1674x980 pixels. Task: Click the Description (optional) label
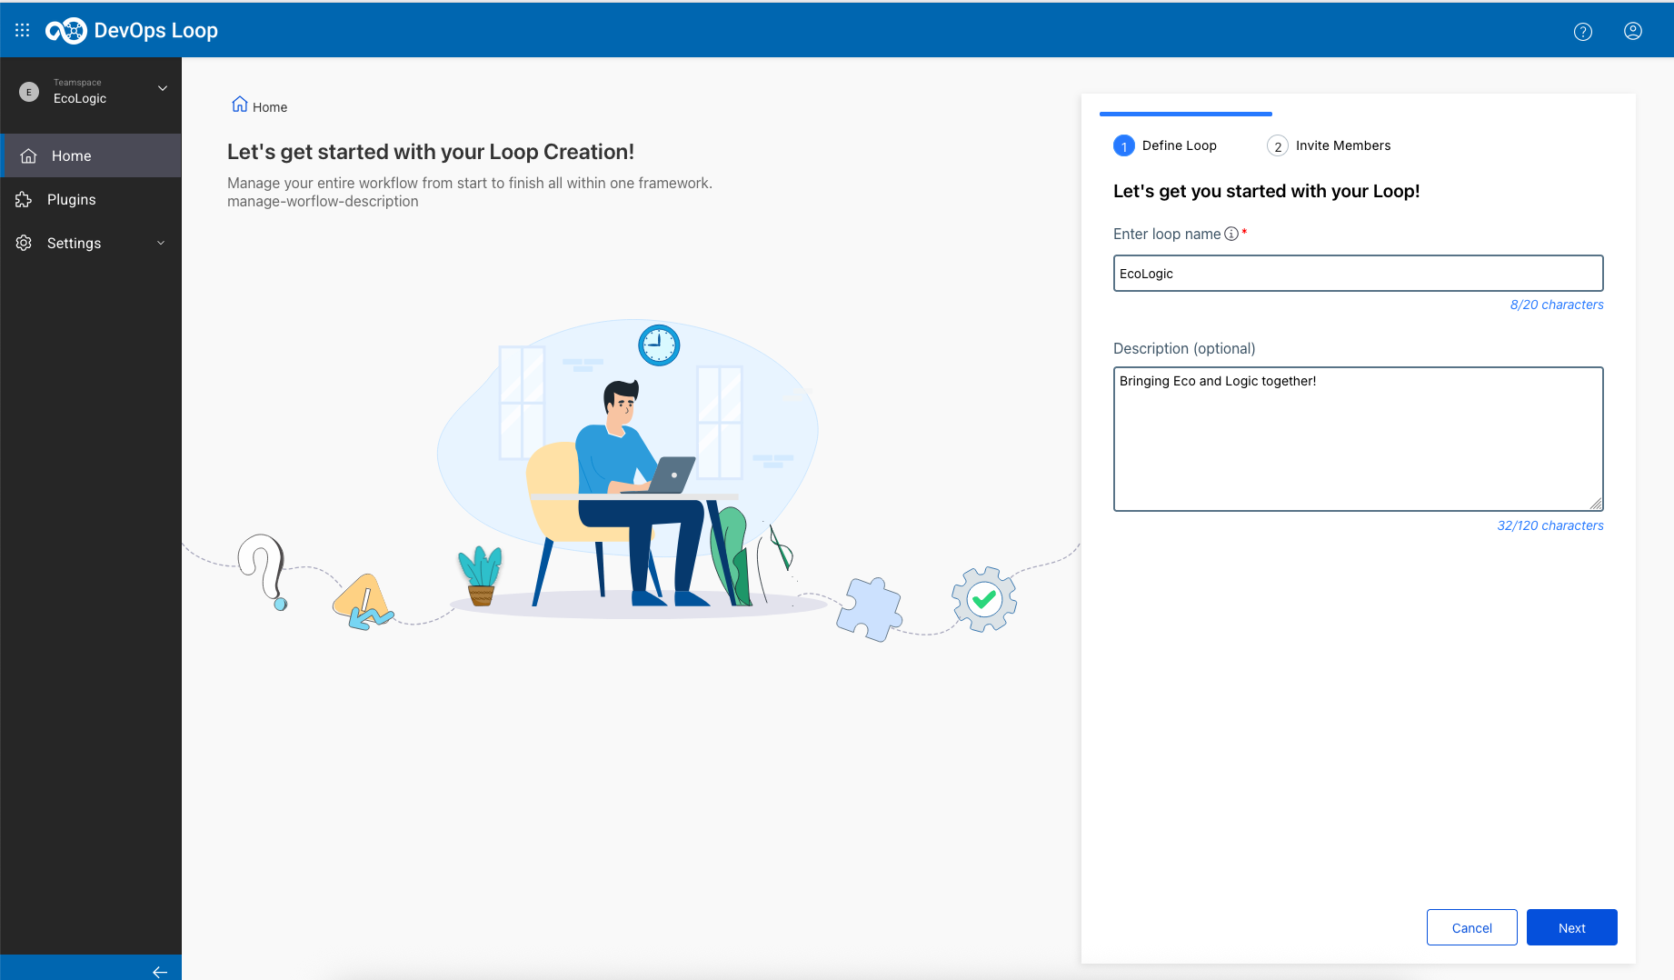tap(1184, 348)
